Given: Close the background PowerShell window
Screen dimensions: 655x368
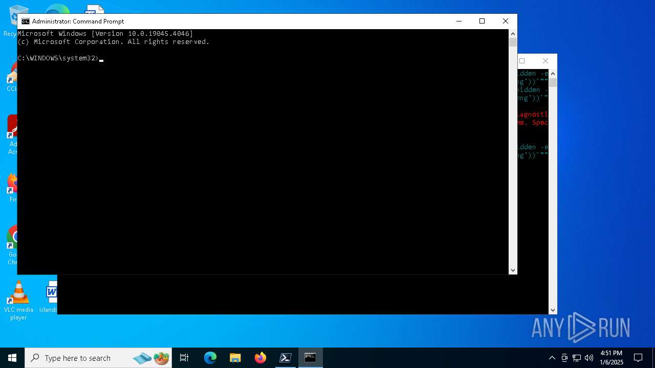Looking at the screenshot, I should (545, 61).
